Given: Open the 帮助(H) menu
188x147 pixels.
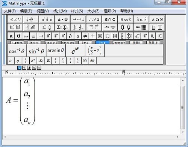Looking at the screenshot, I should (127, 11).
